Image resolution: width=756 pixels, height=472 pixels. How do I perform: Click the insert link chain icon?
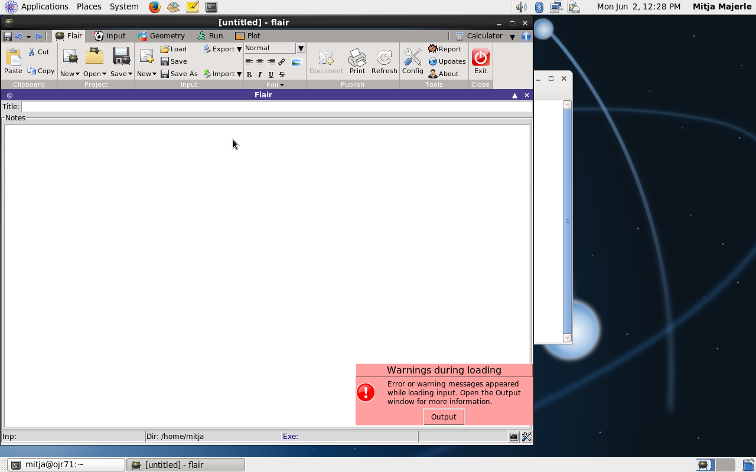coord(282,62)
